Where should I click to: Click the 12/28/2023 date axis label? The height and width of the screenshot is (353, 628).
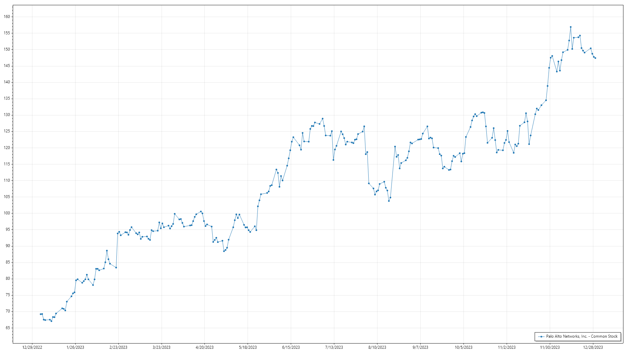click(x=593, y=347)
